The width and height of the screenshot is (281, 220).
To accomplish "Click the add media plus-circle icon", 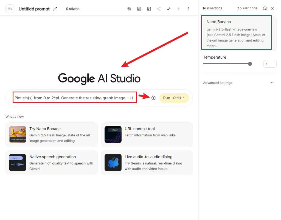I will tap(153, 98).
